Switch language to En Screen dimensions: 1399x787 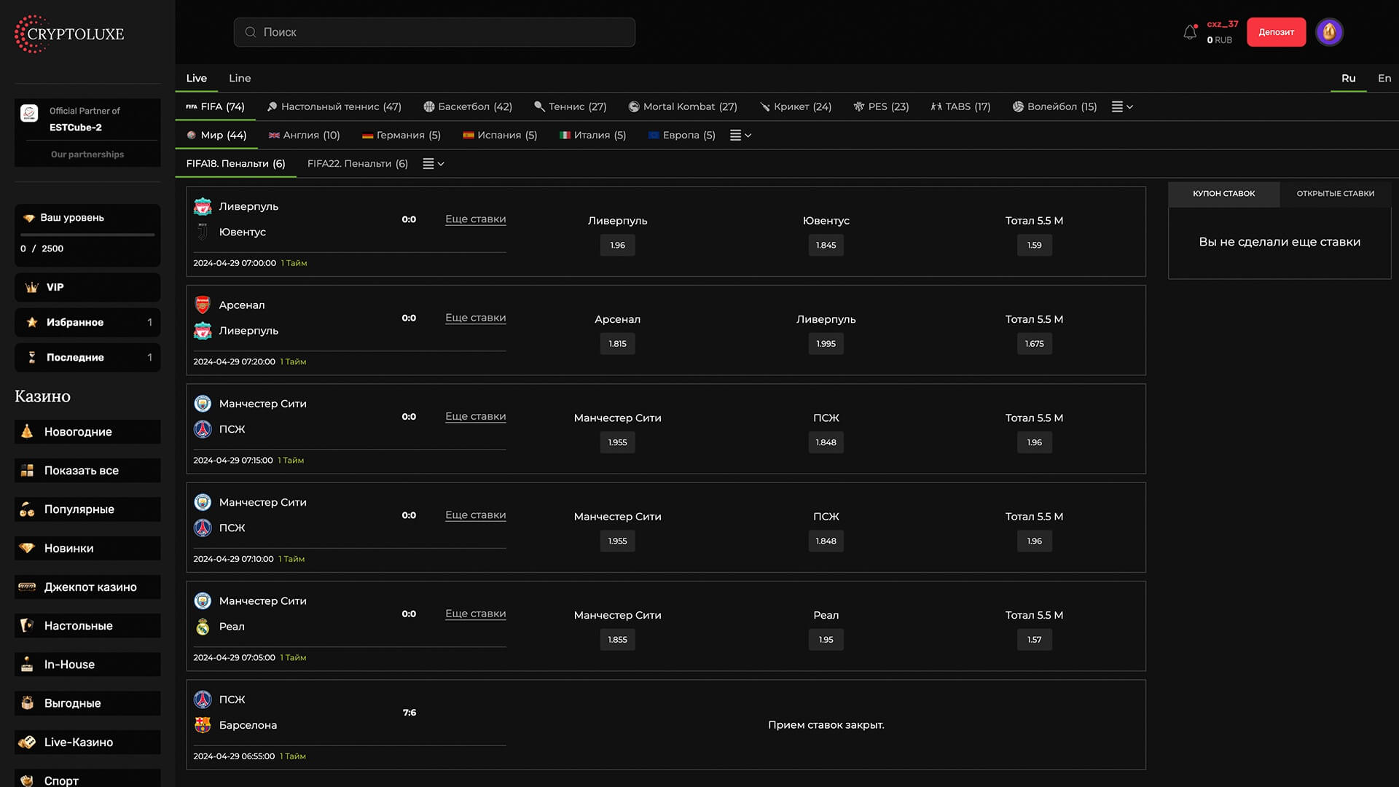(x=1384, y=78)
